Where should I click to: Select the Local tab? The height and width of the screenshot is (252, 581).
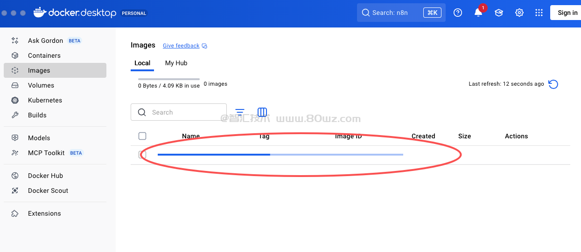[142, 63]
